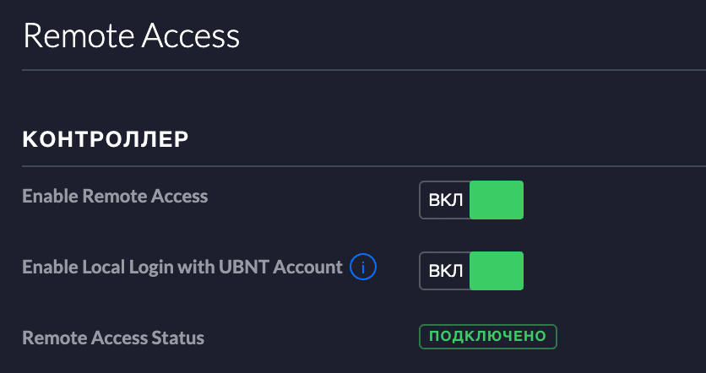The width and height of the screenshot is (706, 373).
Task: Click ВКЛ text in the Enable Remote Access switch
Action: click(x=445, y=201)
